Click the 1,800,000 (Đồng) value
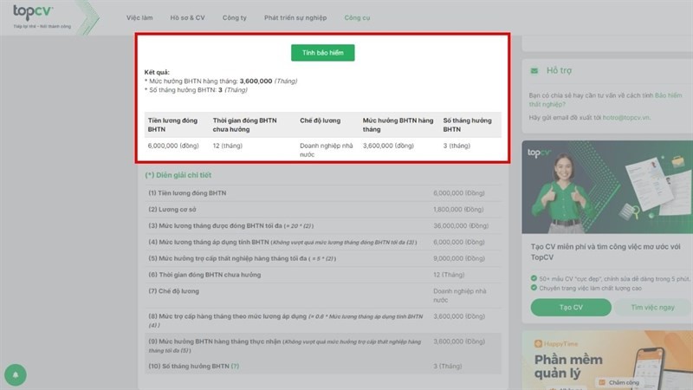 [x=458, y=210]
